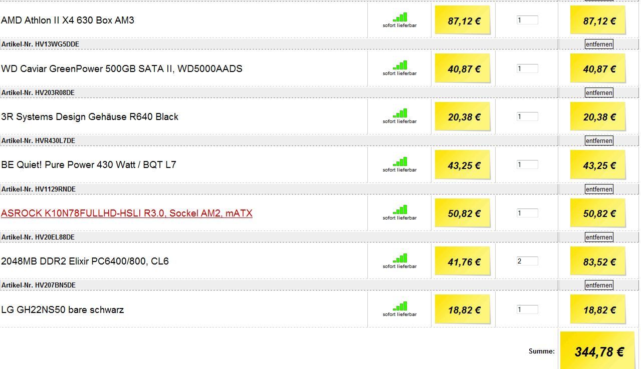Click the 344,78 € total sum note
This screenshot has height=369, width=641.
598,351
